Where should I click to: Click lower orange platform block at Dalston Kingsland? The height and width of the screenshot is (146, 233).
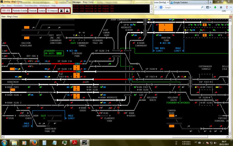(27, 38)
